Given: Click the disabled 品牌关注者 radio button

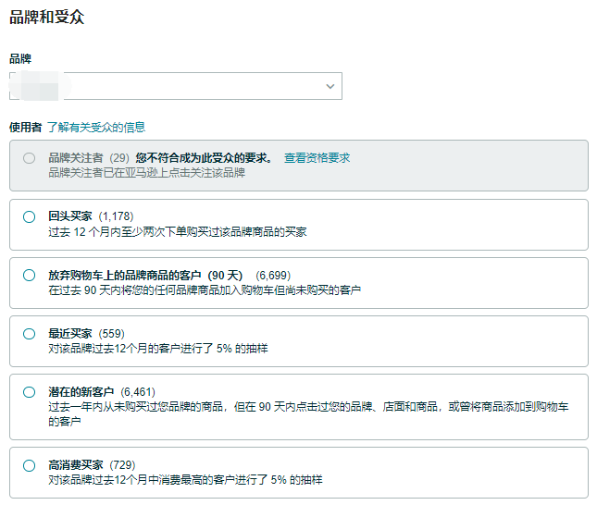Looking at the screenshot, I should click(29, 158).
